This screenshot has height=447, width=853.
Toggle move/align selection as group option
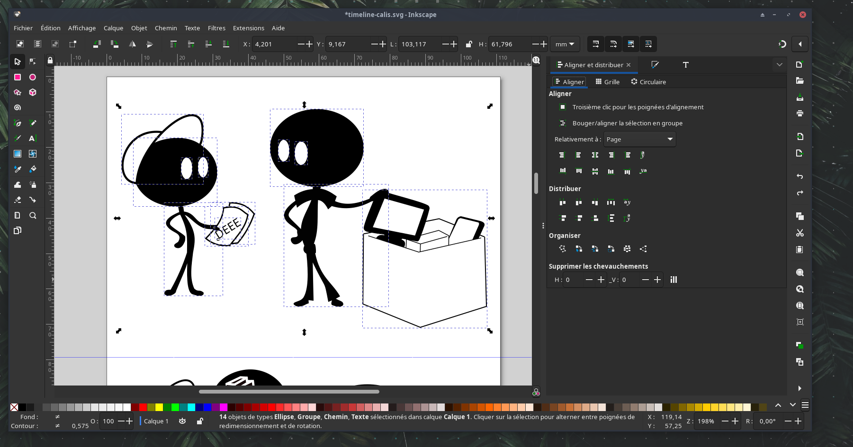563,123
